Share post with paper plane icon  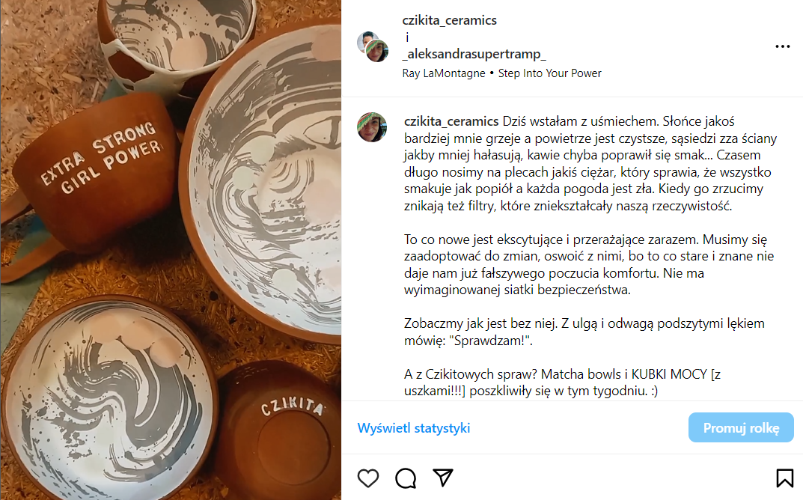click(443, 477)
